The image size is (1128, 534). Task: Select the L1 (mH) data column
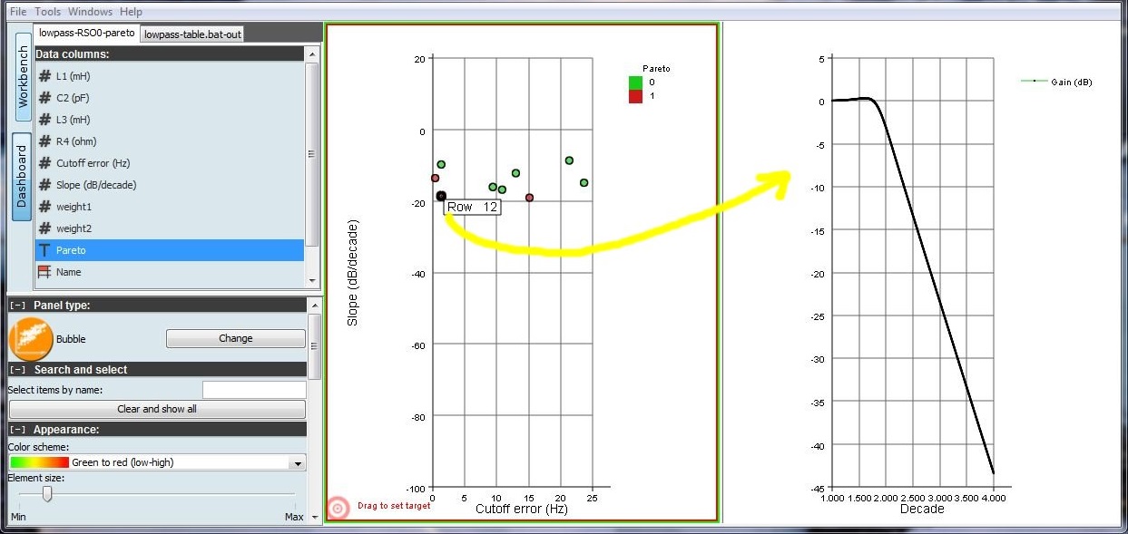[73, 76]
